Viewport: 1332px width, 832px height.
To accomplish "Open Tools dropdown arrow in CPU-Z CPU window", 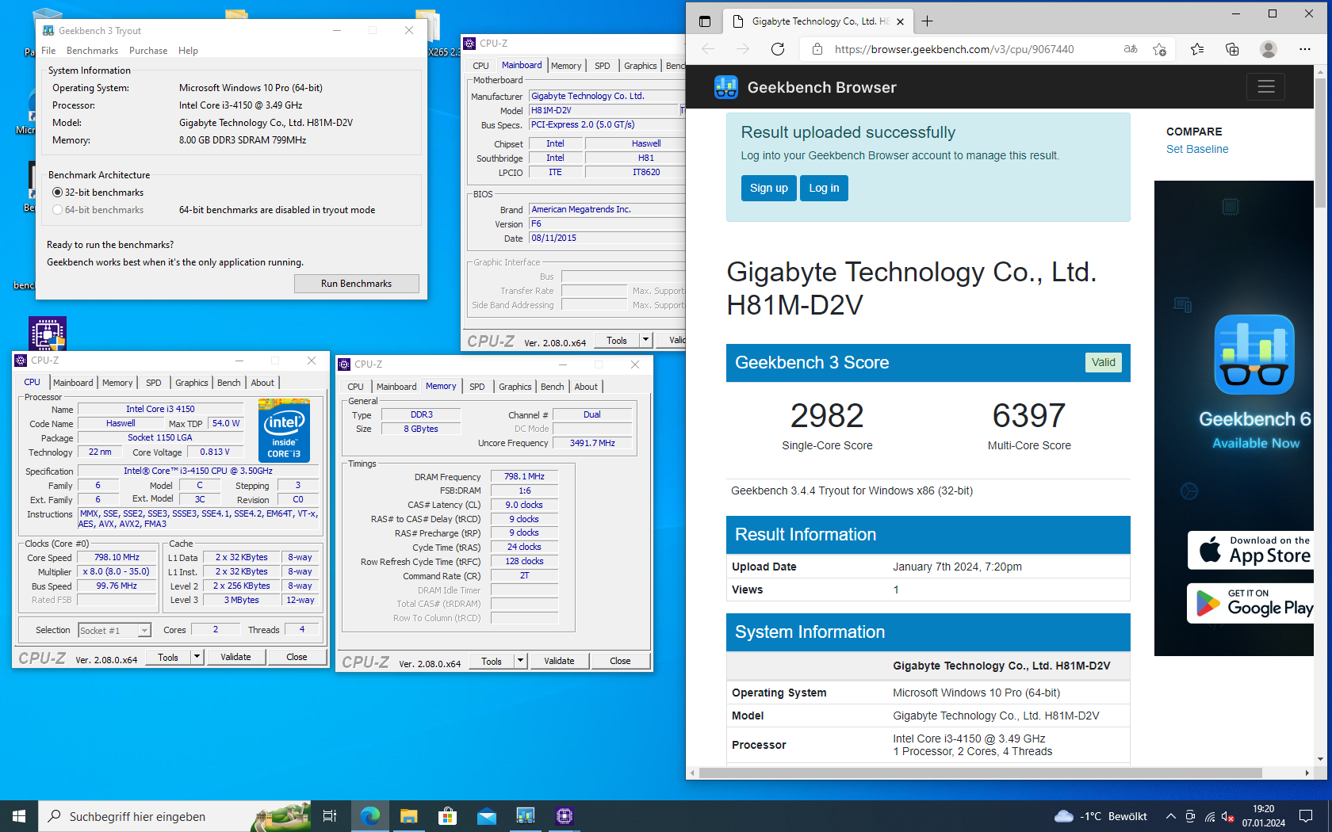I will click(197, 657).
